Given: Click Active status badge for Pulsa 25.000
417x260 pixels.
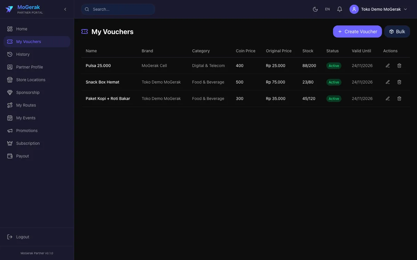Looking at the screenshot, I should point(334,66).
